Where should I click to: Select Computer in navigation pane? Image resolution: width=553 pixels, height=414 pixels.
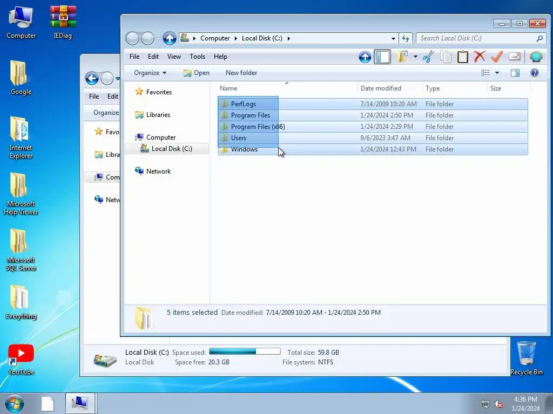click(x=161, y=137)
